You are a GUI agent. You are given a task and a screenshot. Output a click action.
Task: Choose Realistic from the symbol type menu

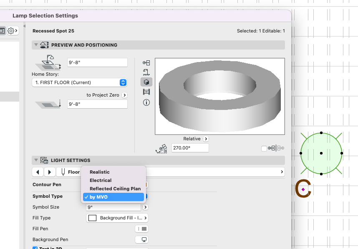[x=100, y=172]
